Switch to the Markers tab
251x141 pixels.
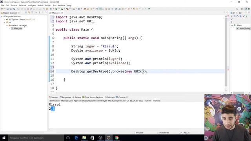(x=54, y=97)
